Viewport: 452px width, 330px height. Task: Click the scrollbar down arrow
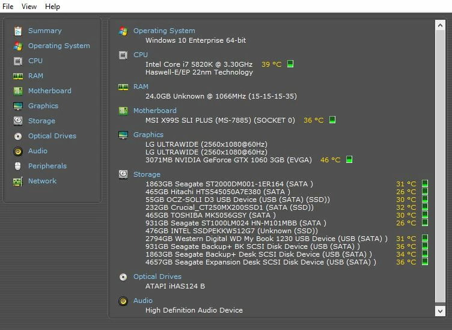[440, 311]
